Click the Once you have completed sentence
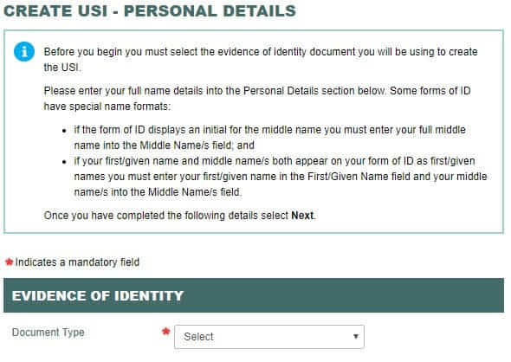 coord(180,216)
